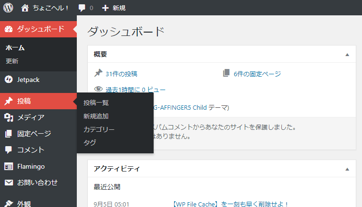Select the 投稿 menu item
Screen dimensions: 362x207
click(x=38, y=101)
